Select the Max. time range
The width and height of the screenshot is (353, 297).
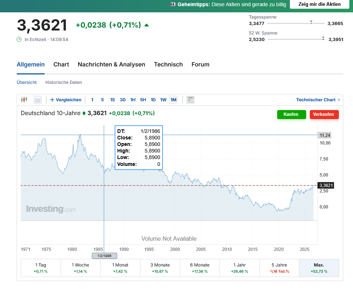coord(319,268)
